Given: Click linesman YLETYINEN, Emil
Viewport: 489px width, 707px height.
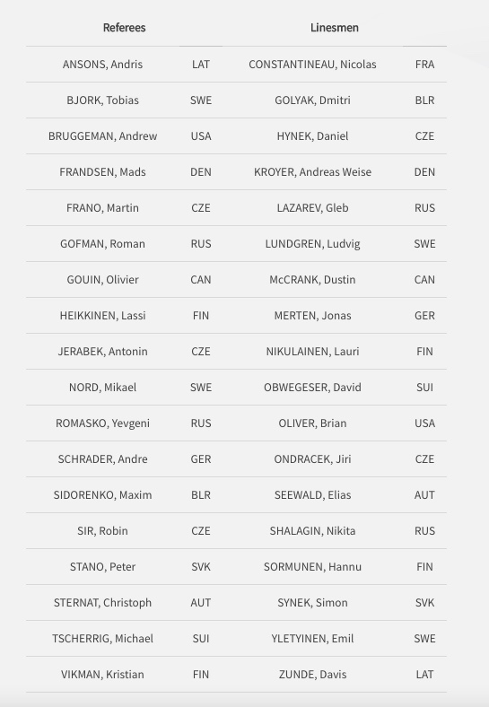Looking at the screenshot, I should [312, 639].
